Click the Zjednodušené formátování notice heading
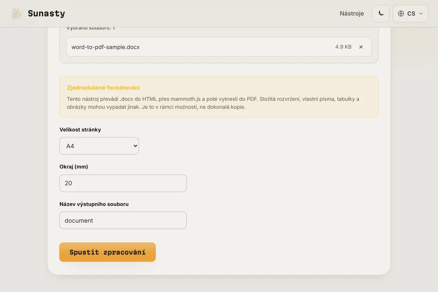 click(103, 88)
